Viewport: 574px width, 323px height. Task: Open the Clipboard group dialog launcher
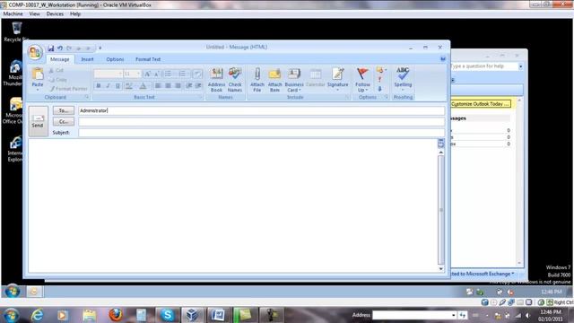pos(87,97)
